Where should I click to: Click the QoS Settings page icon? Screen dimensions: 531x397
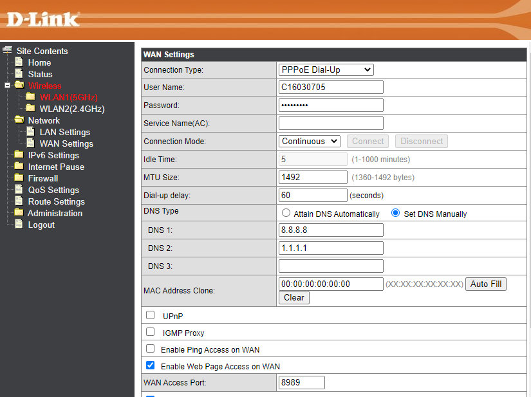pos(19,190)
